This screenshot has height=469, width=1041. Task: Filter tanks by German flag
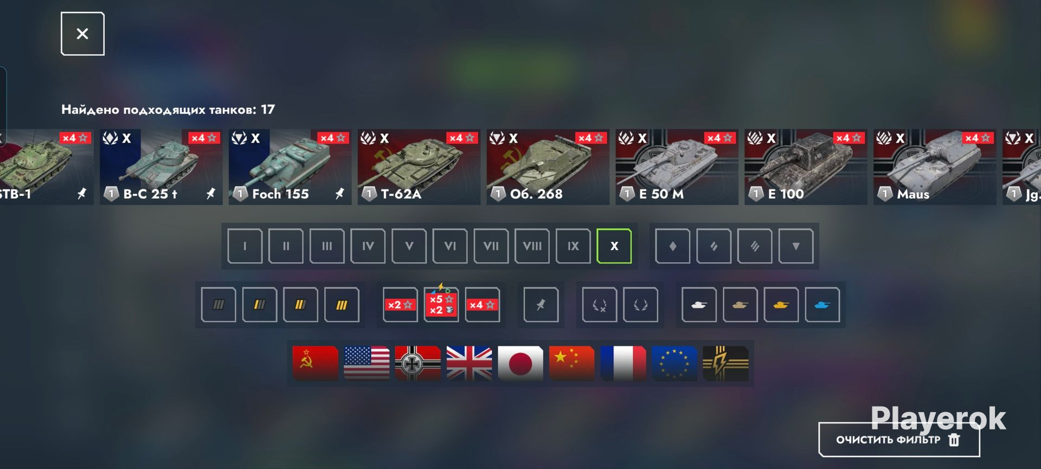coord(417,363)
